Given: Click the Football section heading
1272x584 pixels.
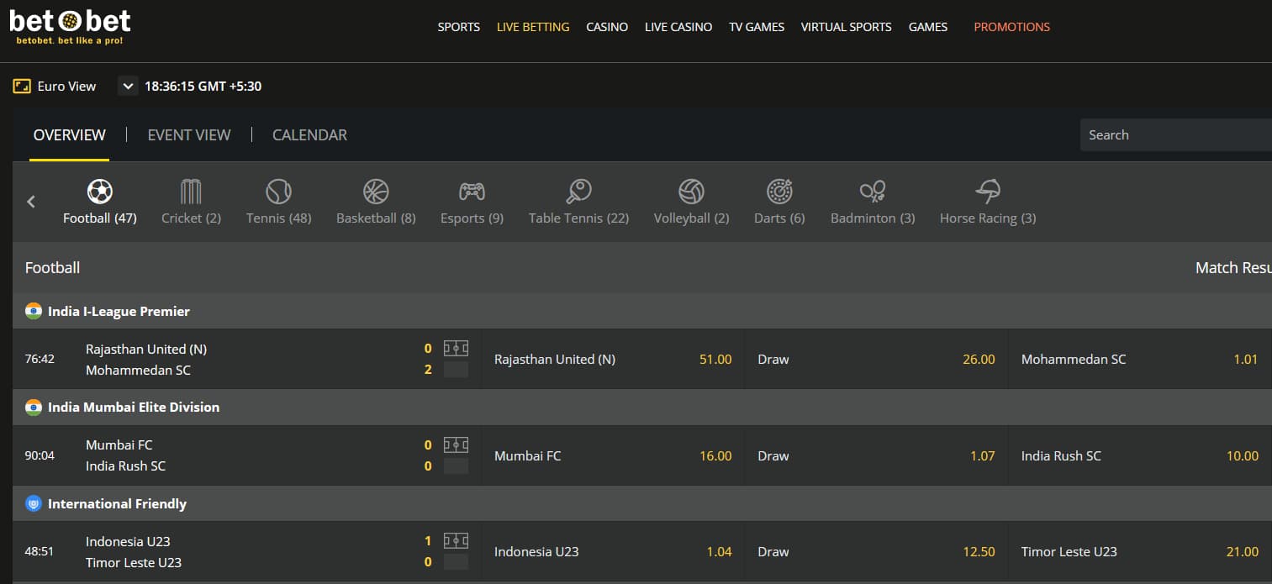Looking at the screenshot, I should [52, 267].
